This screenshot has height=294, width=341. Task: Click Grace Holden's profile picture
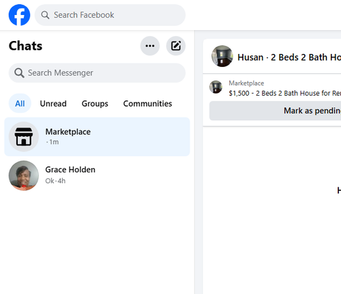(x=24, y=176)
